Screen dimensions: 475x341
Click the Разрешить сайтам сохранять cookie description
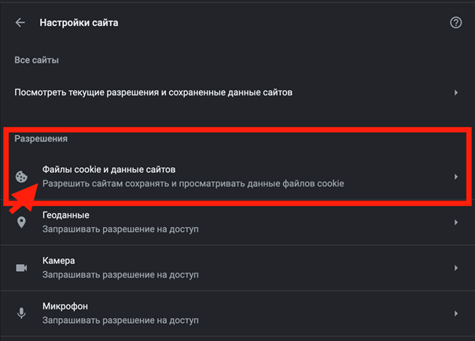[x=193, y=184]
